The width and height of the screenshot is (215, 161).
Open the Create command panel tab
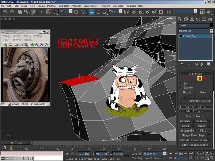[x=180, y=19]
